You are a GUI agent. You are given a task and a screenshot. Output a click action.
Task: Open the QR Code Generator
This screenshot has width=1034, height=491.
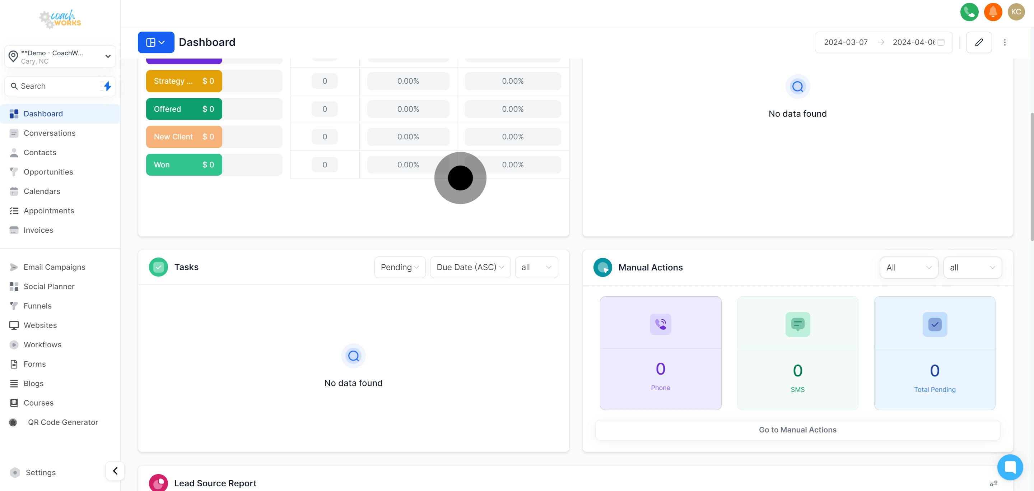click(63, 422)
